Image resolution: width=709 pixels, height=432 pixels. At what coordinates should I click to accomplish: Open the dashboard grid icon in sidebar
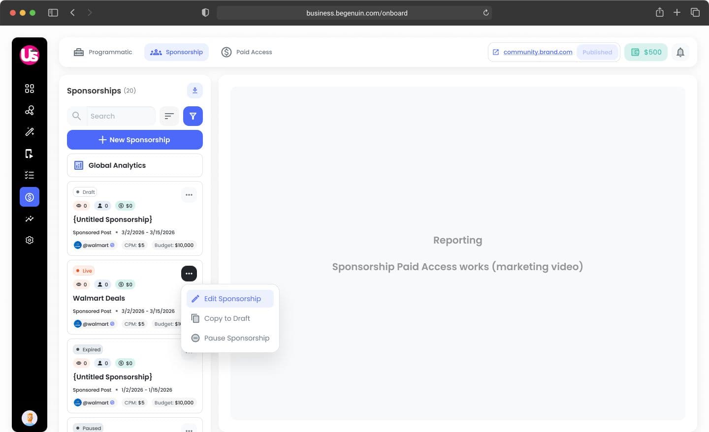click(30, 89)
